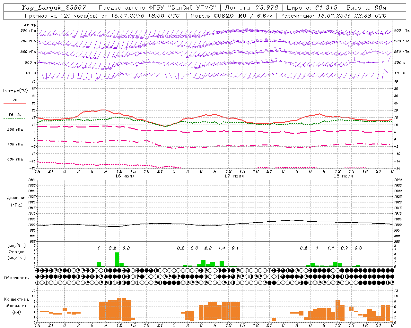Select the latitude value Широта: 61.319
The width and height of the screenshot is (411, 328).
pos(312,8)
